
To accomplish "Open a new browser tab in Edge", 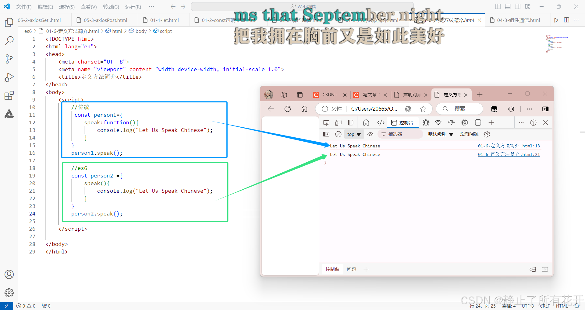I will [480, 95].
